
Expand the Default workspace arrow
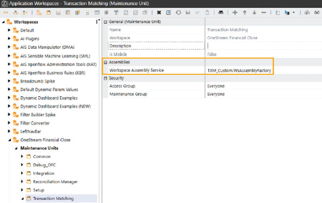pos(9,30)
